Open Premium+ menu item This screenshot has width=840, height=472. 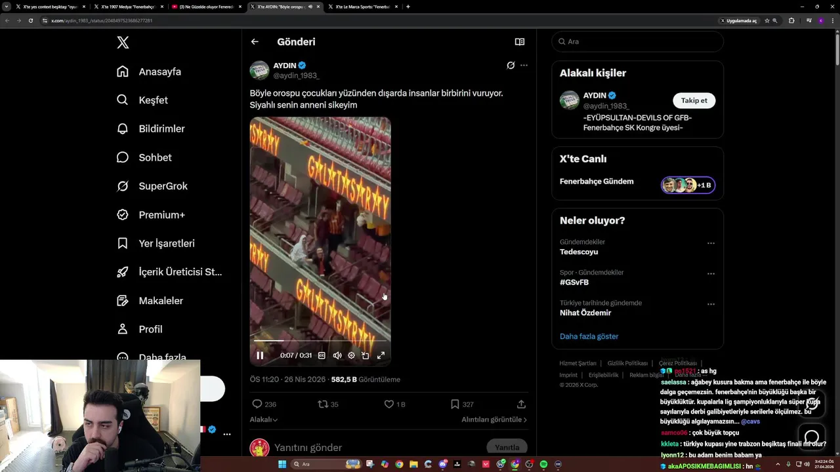[x=151, y=215]
